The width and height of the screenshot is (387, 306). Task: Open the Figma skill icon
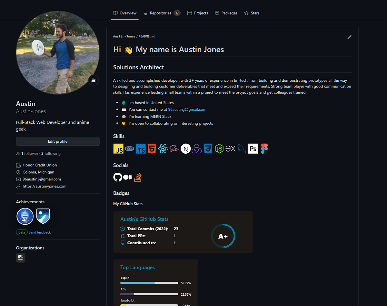click(x=264, y=148)
